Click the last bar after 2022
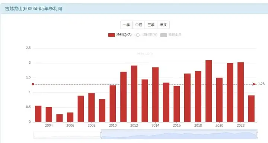Image resolution: width=268 pixels, height=143 pixels. click(x=251, y=109)
